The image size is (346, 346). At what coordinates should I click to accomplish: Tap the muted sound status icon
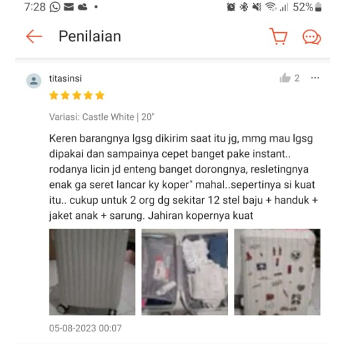(257, 7)
